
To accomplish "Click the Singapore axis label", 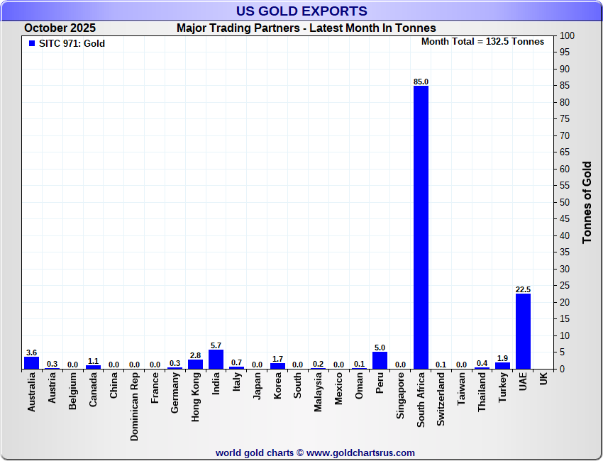I will point(400,395).
